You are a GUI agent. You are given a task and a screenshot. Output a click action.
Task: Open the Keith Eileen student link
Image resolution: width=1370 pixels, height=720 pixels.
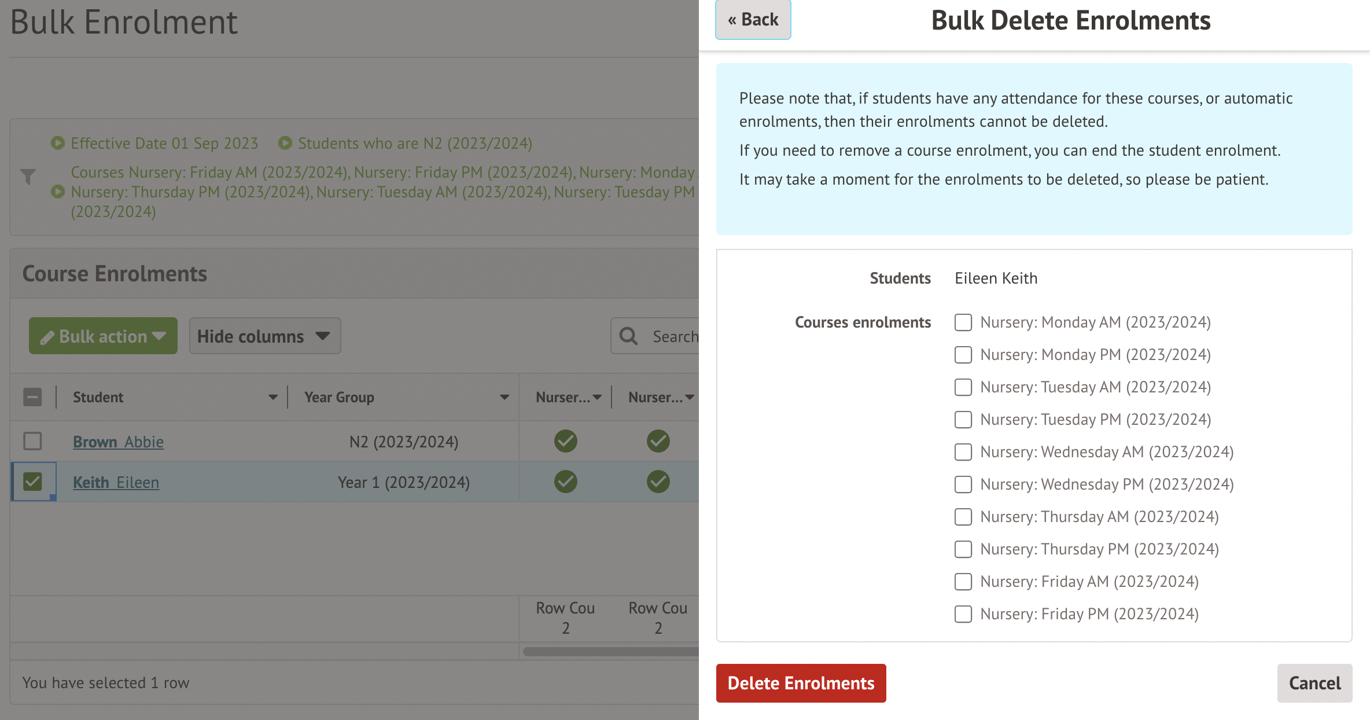tap(116, 482)
